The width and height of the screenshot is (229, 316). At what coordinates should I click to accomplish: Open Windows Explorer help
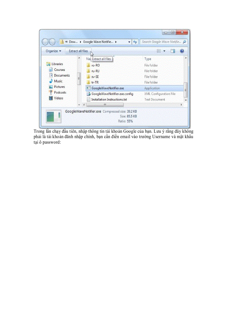tap(182, 51)
